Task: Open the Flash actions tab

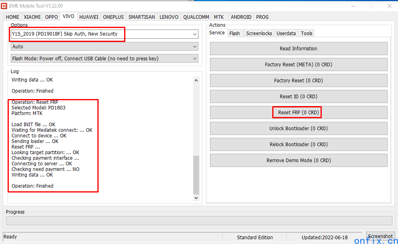Action: 235,33
